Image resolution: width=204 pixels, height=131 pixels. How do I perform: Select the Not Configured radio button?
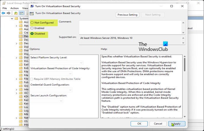[x=32, y=23]
